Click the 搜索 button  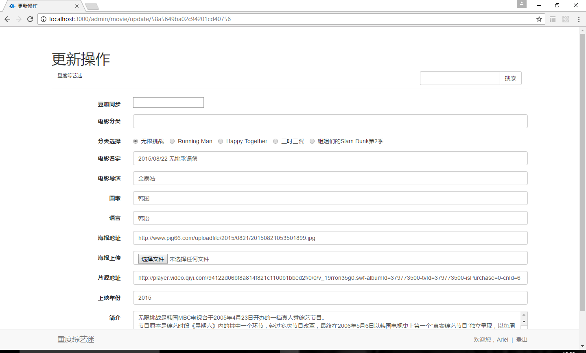coord(510,78)
